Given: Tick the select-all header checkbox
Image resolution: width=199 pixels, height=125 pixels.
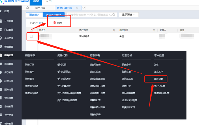Looking at the screenshot, I should (32, 30).
